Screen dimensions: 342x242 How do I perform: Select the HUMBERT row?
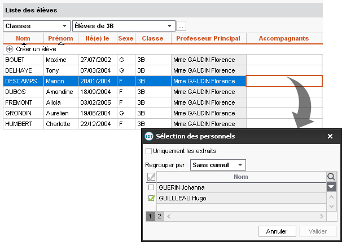[x=163, y=124]
